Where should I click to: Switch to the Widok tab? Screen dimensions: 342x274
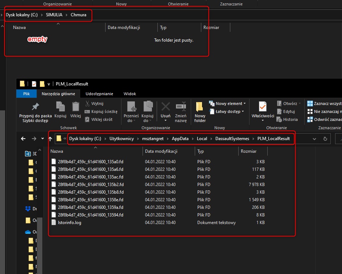click(x=130, y=94)
